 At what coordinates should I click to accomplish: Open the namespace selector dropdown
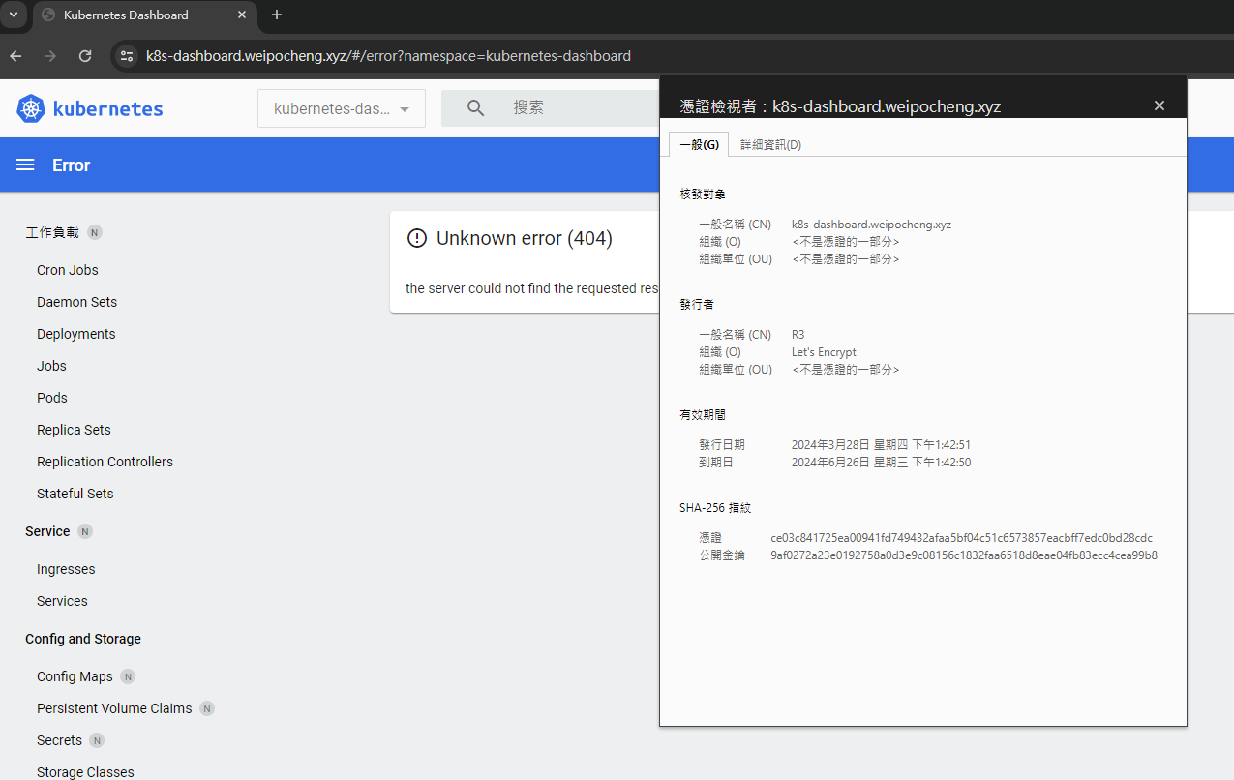342,108
